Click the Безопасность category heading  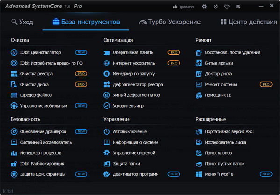click(x=26, y=119)
